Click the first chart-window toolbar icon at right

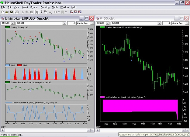pyautogui.click(x=71, y=12)
